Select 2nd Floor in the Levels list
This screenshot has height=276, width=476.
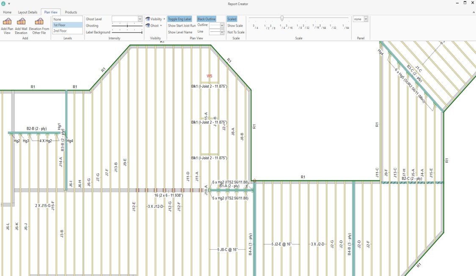click(60, 31)
